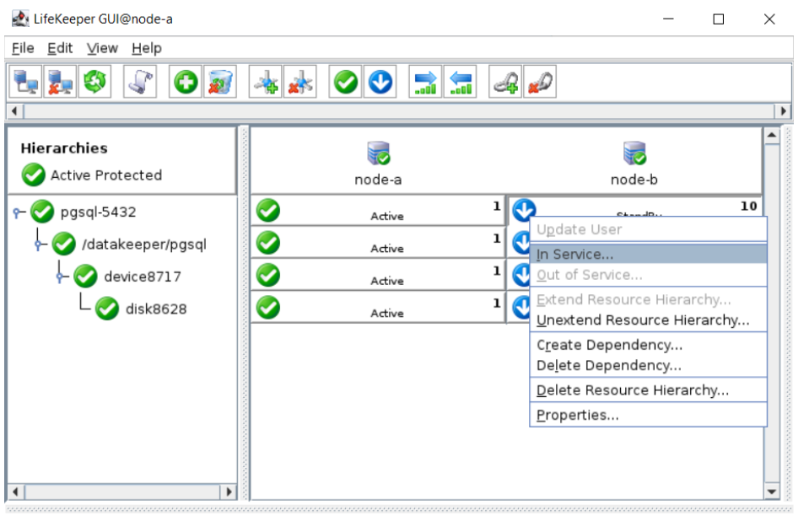Screen dimensions: 809x521
Task: Click status panel vertical scrollbar up arrow
Action: tap(772, 136)
